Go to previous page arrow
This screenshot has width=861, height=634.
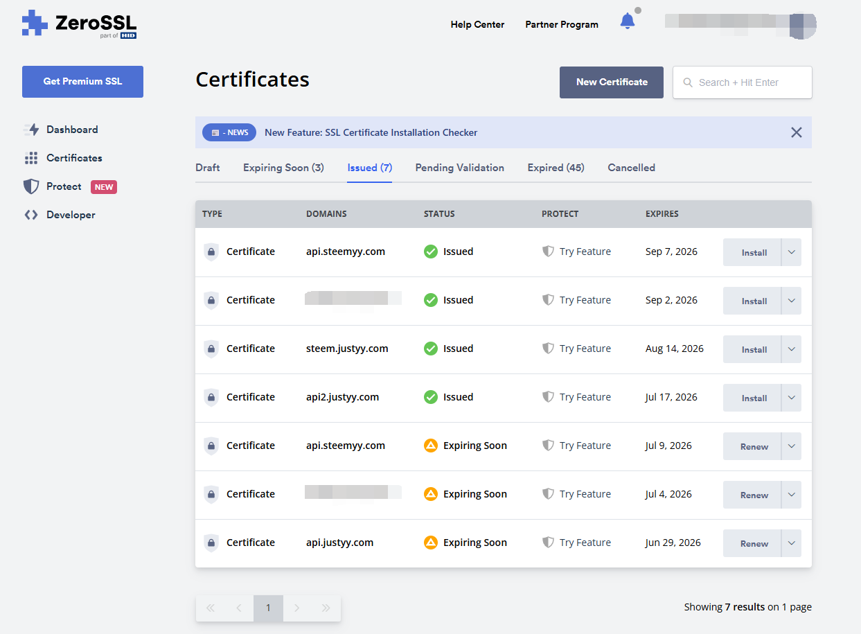point(239,608)
